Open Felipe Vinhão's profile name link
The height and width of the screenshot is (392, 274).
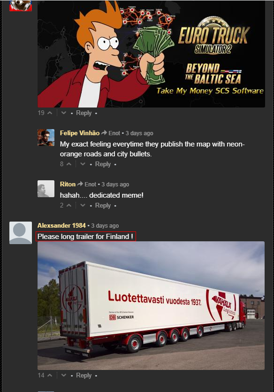[x=80, y=133]
